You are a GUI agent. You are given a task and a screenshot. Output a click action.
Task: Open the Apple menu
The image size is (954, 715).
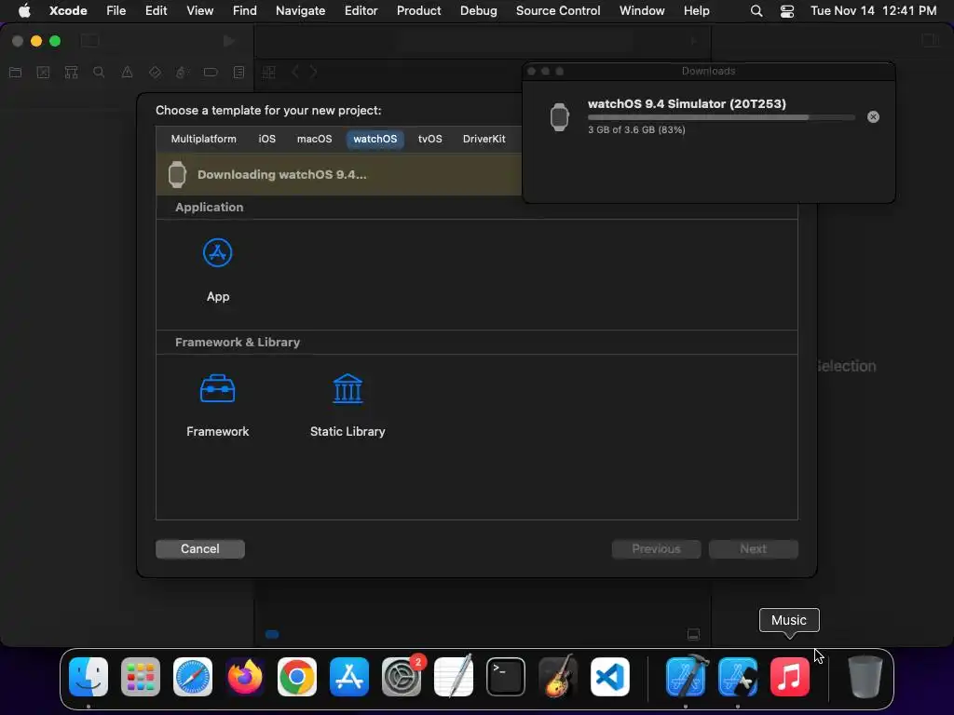coord(24,10)
